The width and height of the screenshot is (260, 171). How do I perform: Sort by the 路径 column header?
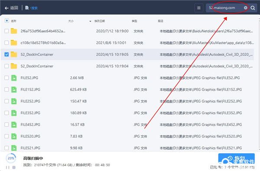click(x=160, y=21)
